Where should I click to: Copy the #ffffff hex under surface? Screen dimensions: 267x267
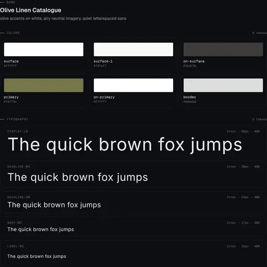tap(10, 66)
